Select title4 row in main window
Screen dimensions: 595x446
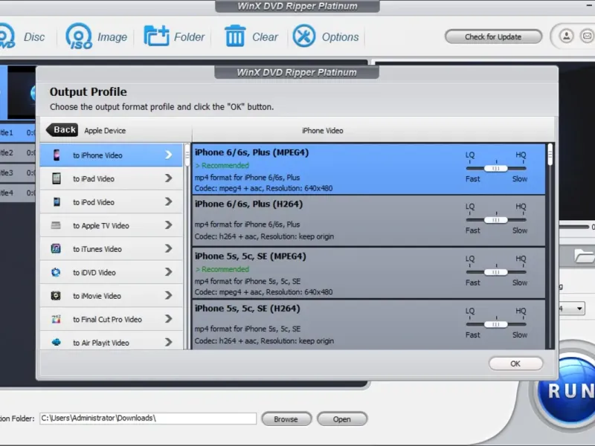18,193
